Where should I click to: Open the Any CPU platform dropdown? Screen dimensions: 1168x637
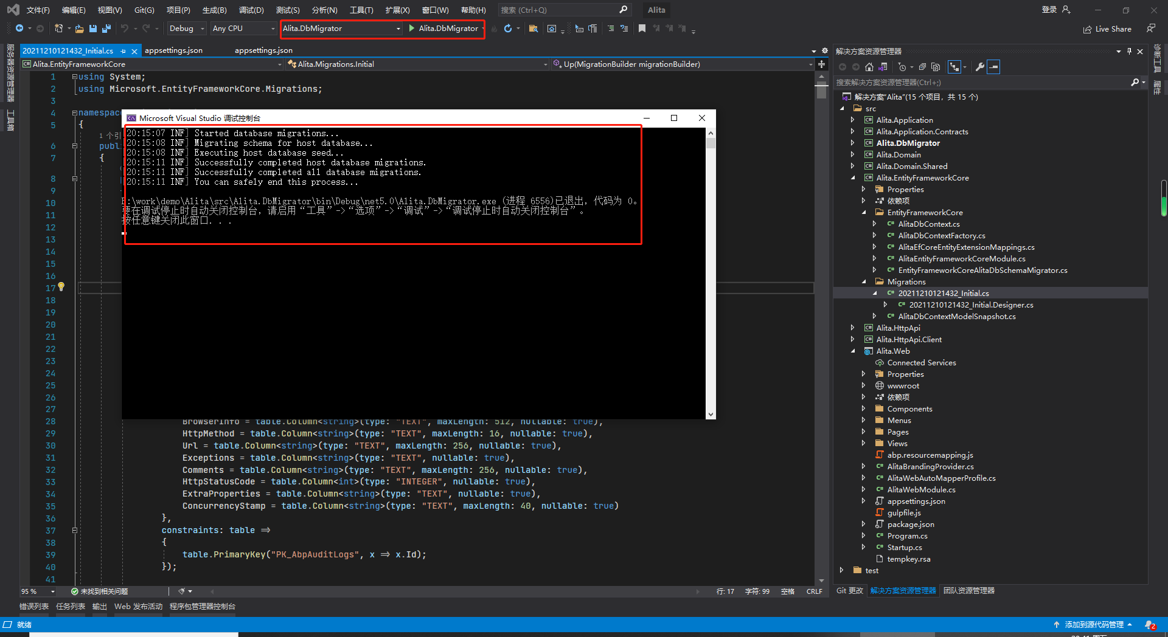pyautogui.click(x=242, y=29)
